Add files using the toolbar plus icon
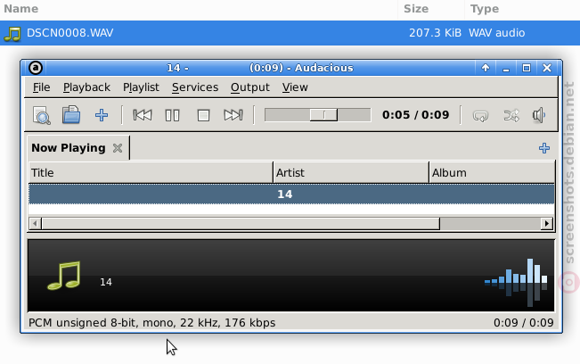 tap(102, 115)
